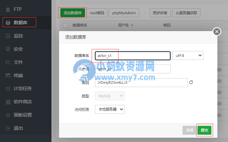Click the green 添加数据库 button

pos(73,13)
